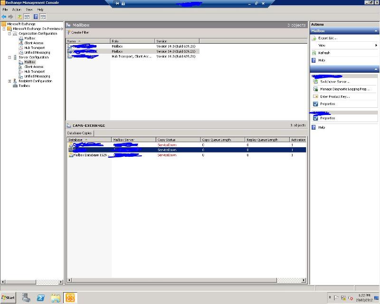The height and width of the screenshot is (304, 380).
Task: Open Hub Transport under Organization Configuration
Action: [x=35, y=48]
